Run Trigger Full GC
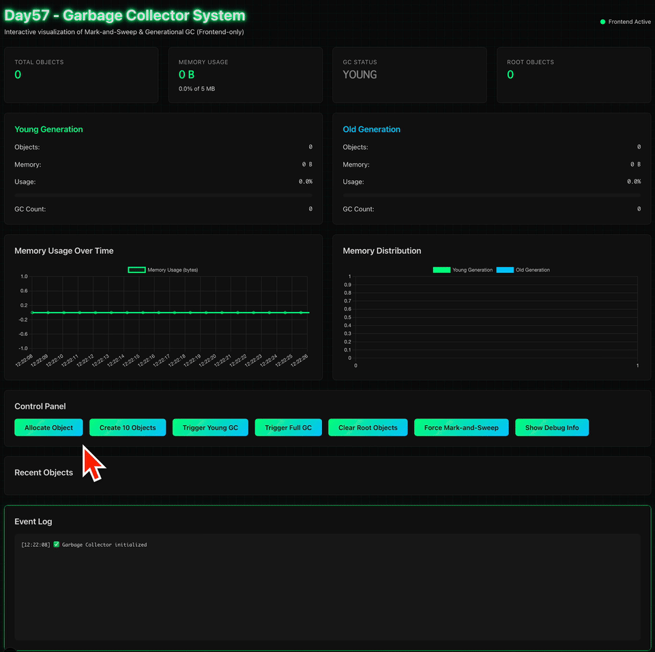 point(288,427)
